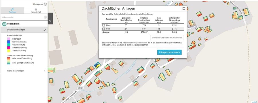Open the Hintergrund globe icon
The width and height of the screenshot is (258, 103).
tap(45, 4)
